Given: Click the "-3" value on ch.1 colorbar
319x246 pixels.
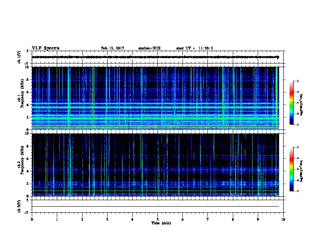Looking at the screenshot, I should pyautogui.click(x=297, y=81).
